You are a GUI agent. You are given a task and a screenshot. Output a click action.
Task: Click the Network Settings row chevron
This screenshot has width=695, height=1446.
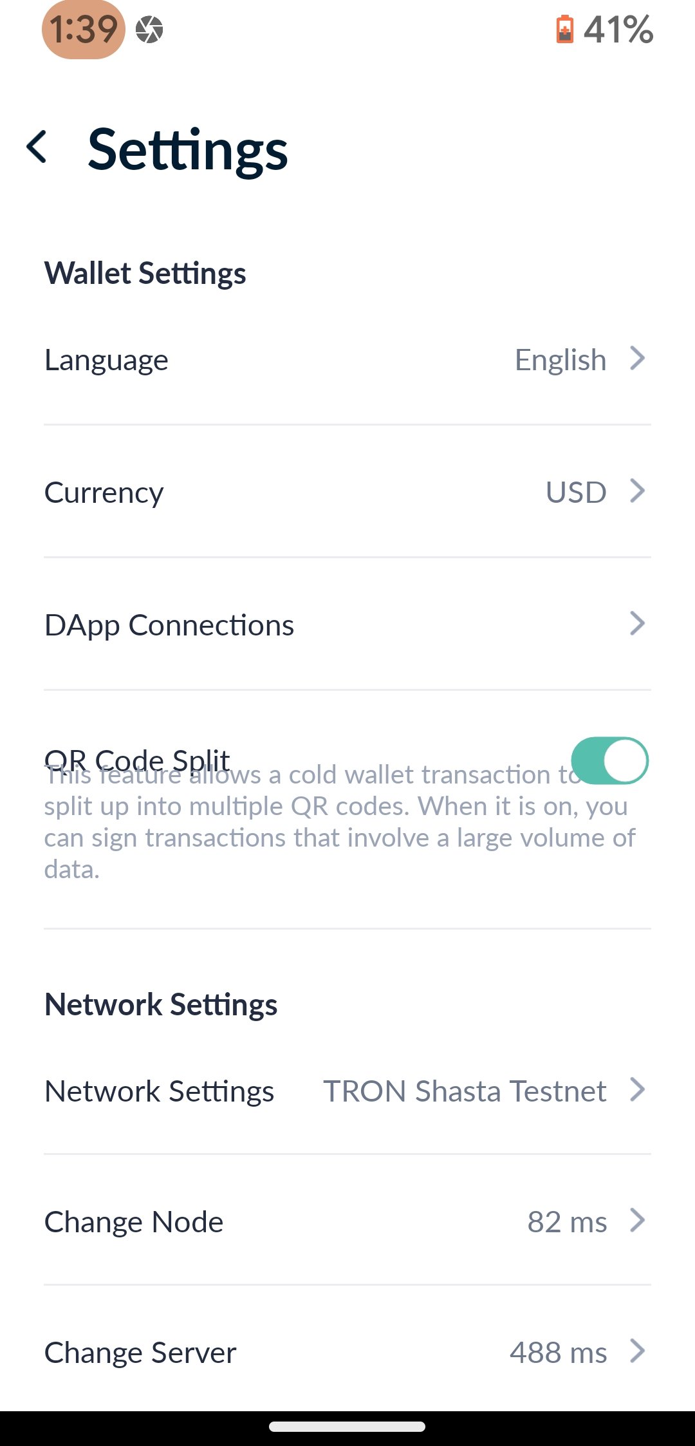(x=637, y=1090)
